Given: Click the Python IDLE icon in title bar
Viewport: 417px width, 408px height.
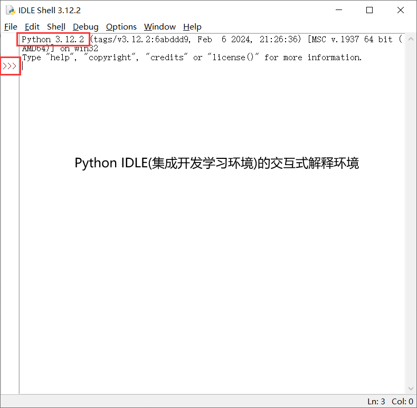Looking at the screenshot, I should click(x=10, y=10).
